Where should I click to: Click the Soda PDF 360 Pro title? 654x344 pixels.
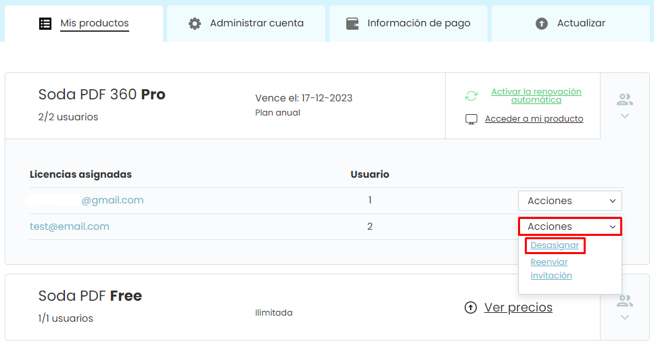pos(101,94)
